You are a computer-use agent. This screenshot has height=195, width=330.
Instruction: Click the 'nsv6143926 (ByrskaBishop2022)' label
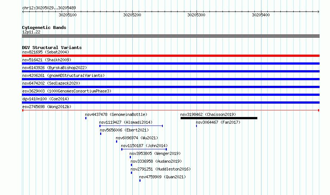click(55, 68)
